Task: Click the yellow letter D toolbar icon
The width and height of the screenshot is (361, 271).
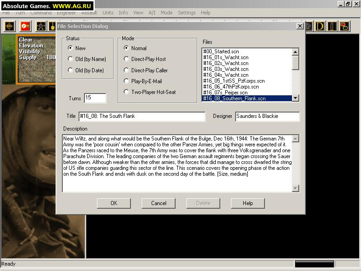Action: [320, 26]
